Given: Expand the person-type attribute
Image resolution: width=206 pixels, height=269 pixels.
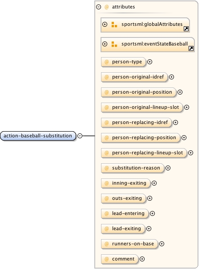Looking at the screenshot, I should point(149,62).
